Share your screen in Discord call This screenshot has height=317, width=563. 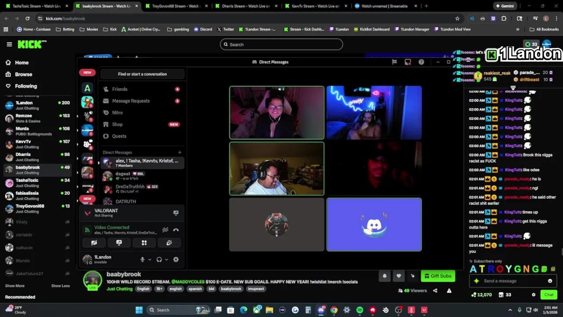click(119, 243)
